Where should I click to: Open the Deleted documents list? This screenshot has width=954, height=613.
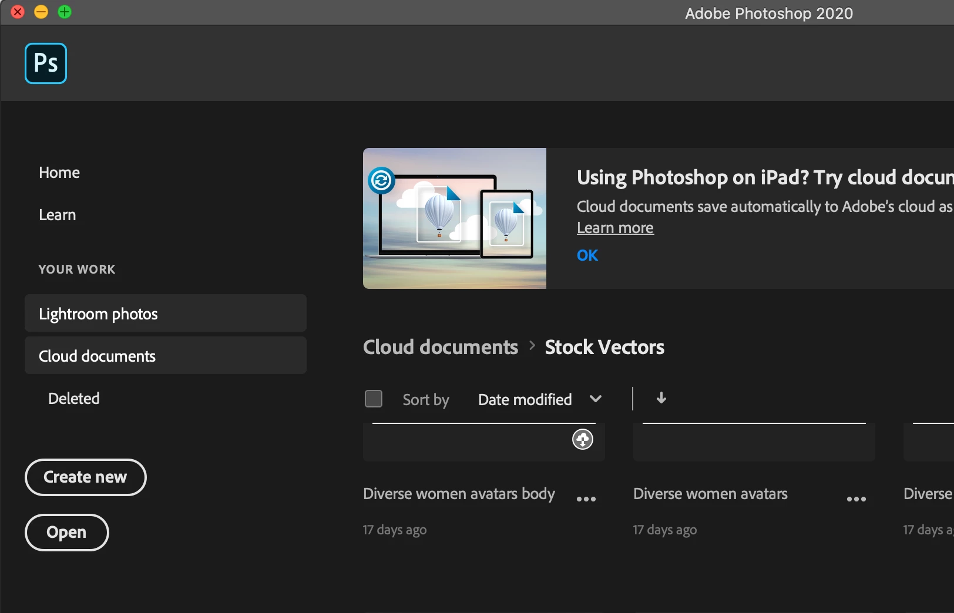point(74,399)
